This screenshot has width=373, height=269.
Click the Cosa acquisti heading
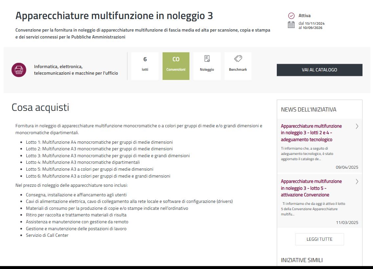pyautogui.click(x=40, y=108)
